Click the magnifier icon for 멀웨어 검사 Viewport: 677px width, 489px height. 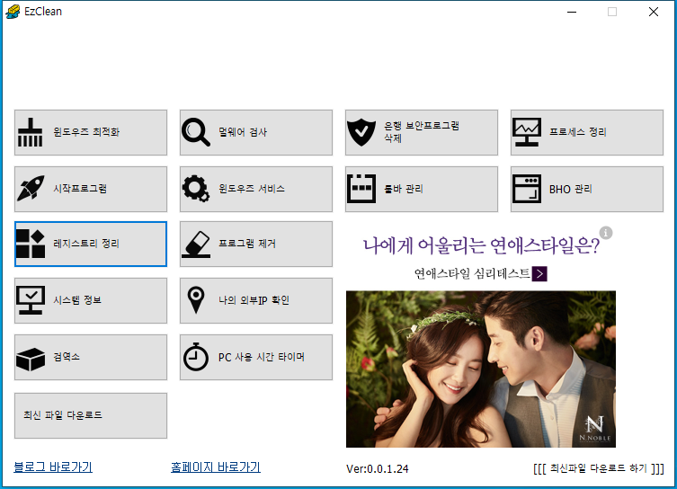[x=196, y=132]
